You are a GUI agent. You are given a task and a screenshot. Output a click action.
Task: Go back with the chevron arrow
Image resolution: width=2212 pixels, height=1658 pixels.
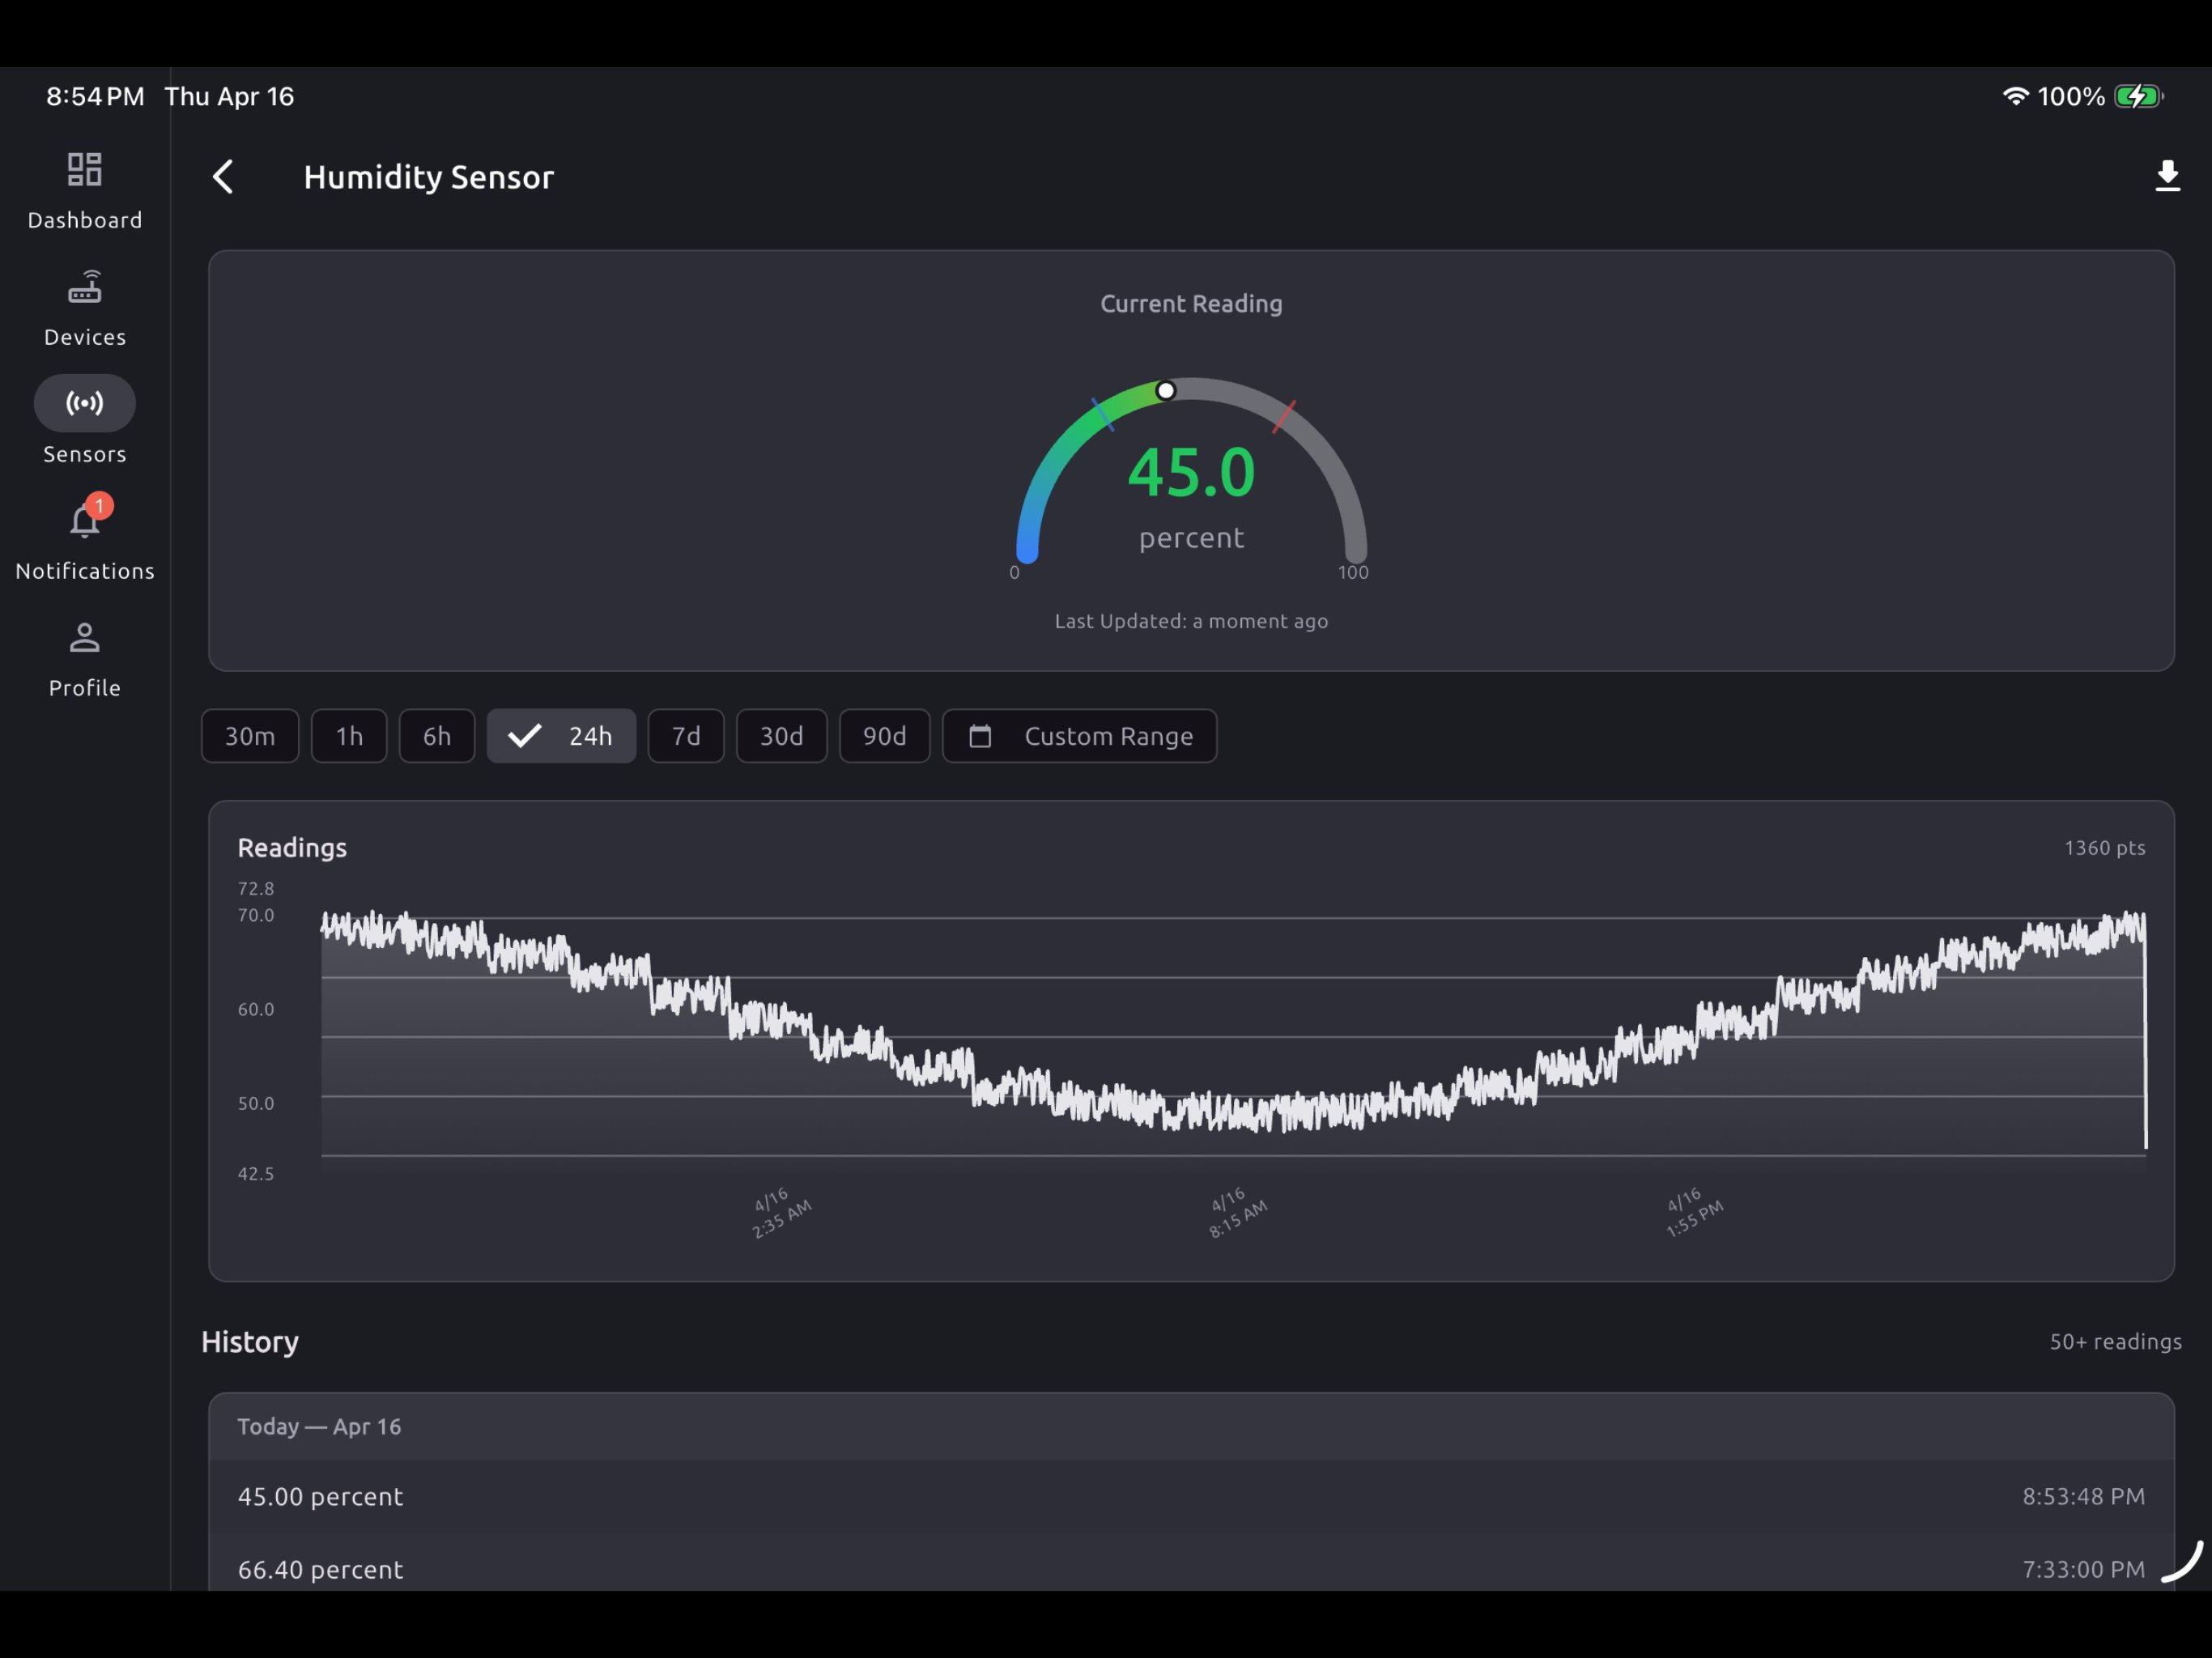223,177
